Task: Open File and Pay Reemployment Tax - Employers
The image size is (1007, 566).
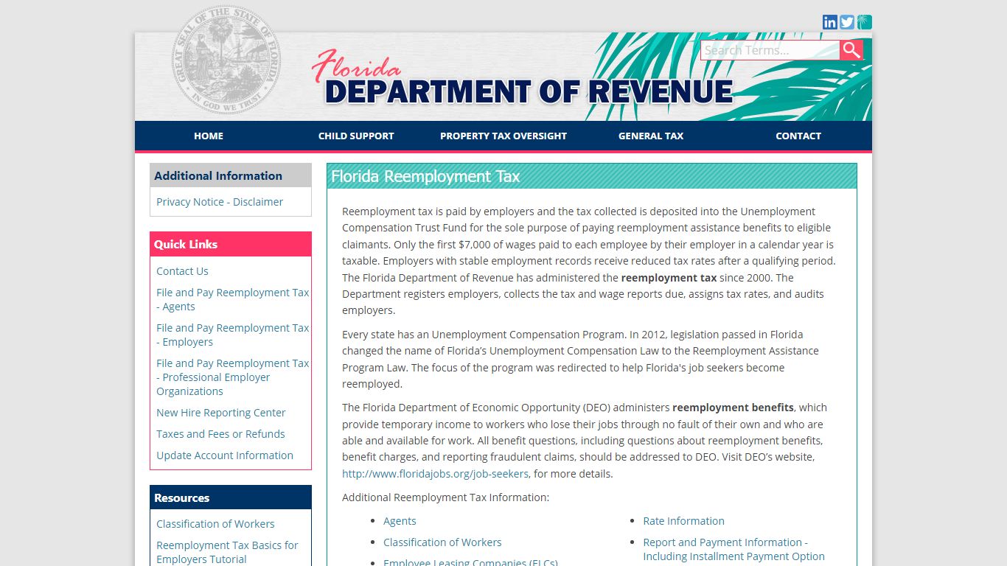Action: click(232, 335)
